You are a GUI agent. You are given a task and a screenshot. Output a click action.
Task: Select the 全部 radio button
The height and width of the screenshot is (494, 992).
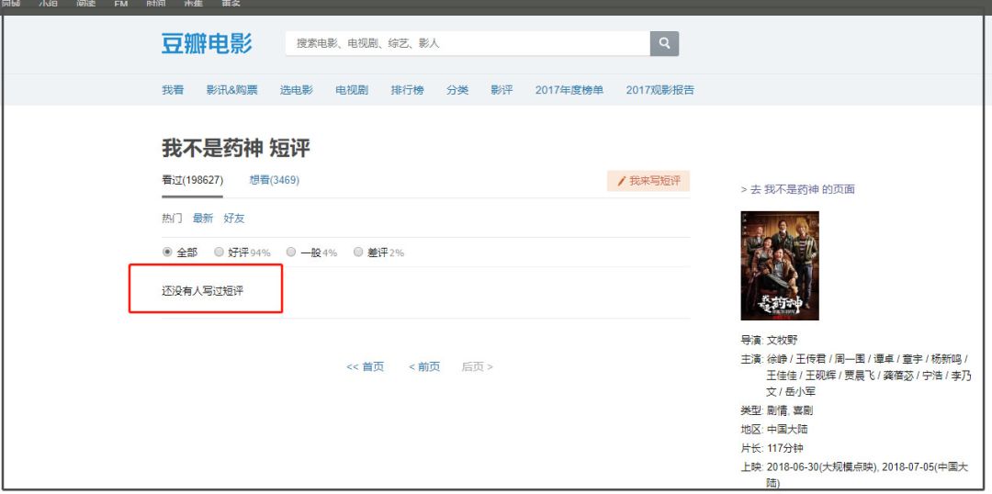(167, 252)
